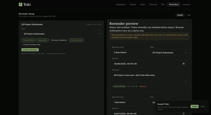The height and width of the screenshot is (115, 211).
Task: Open calendar picker for 02/07/2026 send time
Action: [184, 114]
